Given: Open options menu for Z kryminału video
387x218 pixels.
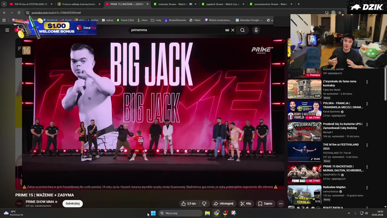Looking at the screenshot, I should click(x=367, y=82).
